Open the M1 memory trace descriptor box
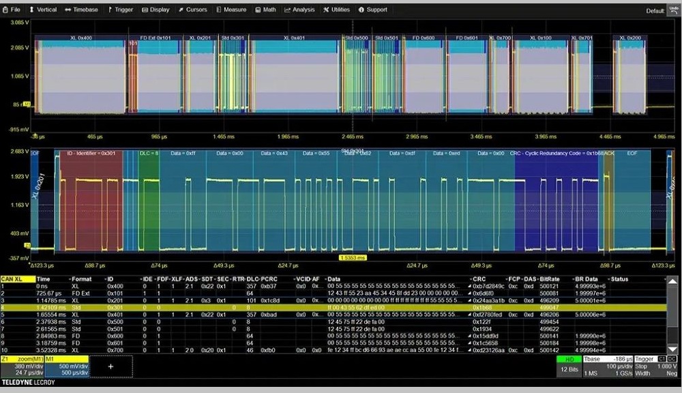 click(x=66, y=366)
